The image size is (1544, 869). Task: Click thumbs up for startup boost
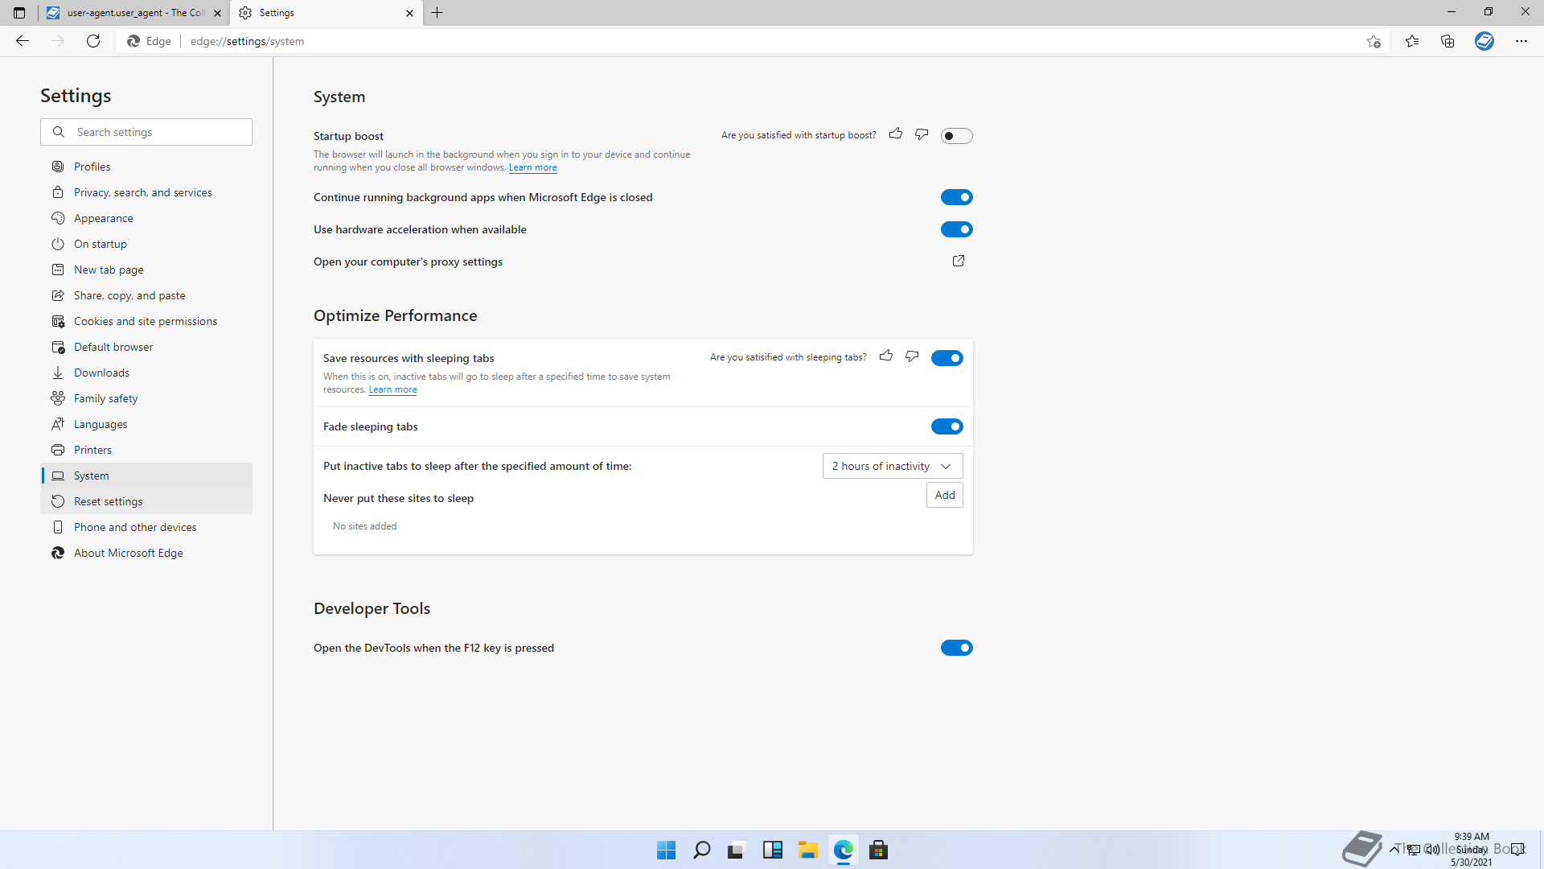pyautogui.click(x=896, y=134)
